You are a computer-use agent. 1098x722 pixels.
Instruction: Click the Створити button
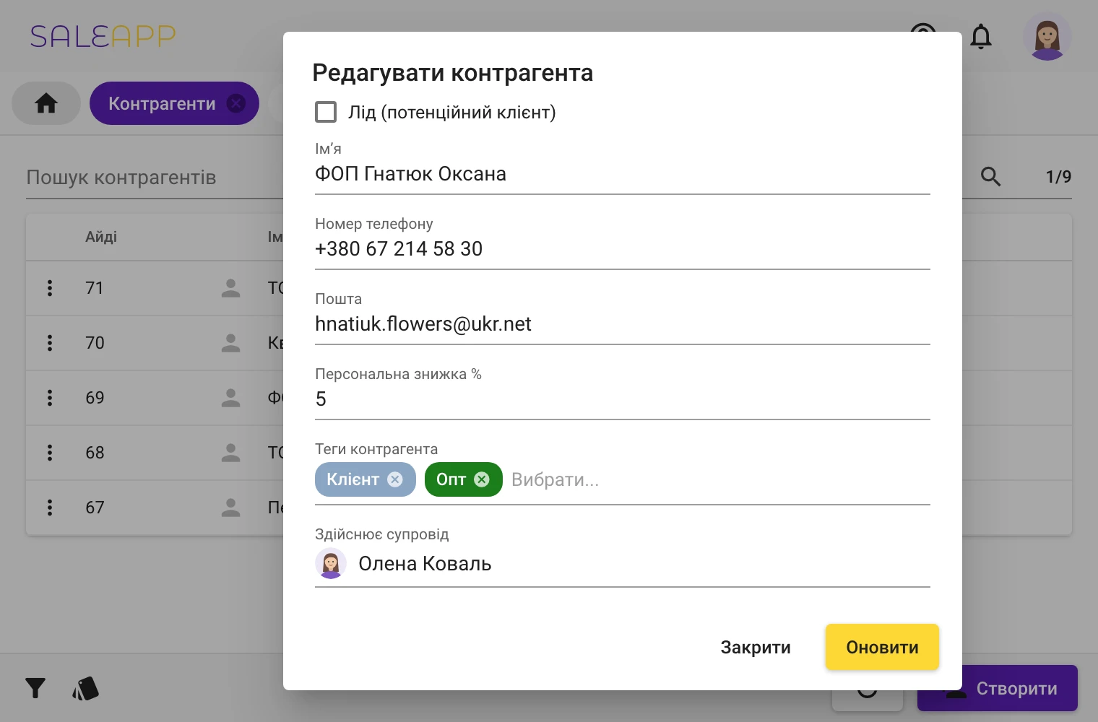(998, 688)
